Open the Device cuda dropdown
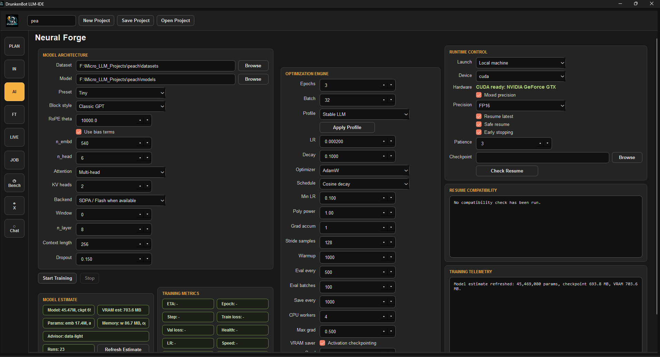 click(x=521, y=77)
